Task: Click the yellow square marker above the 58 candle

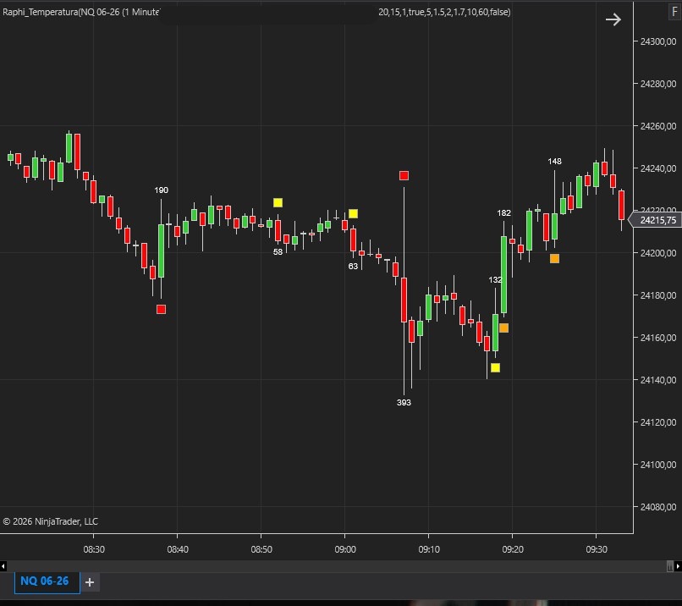Action: click(278, 202)
